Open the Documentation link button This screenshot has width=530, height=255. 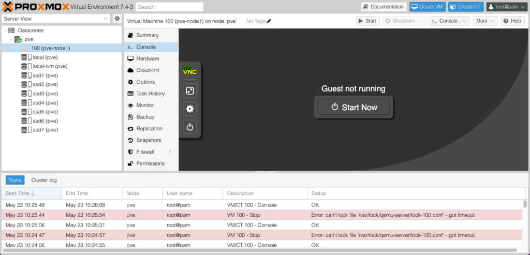pyautogui.click(x=384, y=7)
